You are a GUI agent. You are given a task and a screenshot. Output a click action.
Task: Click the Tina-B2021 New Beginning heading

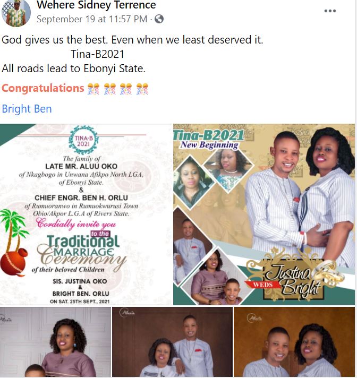click(209, 139)
